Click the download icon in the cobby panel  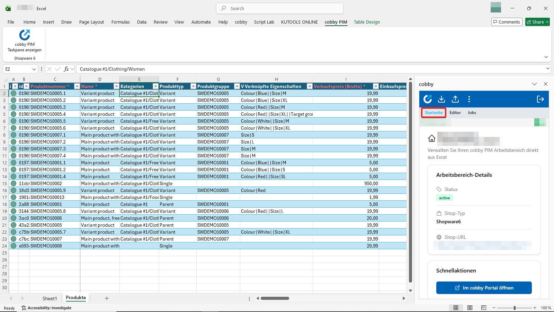coord(441,99)
